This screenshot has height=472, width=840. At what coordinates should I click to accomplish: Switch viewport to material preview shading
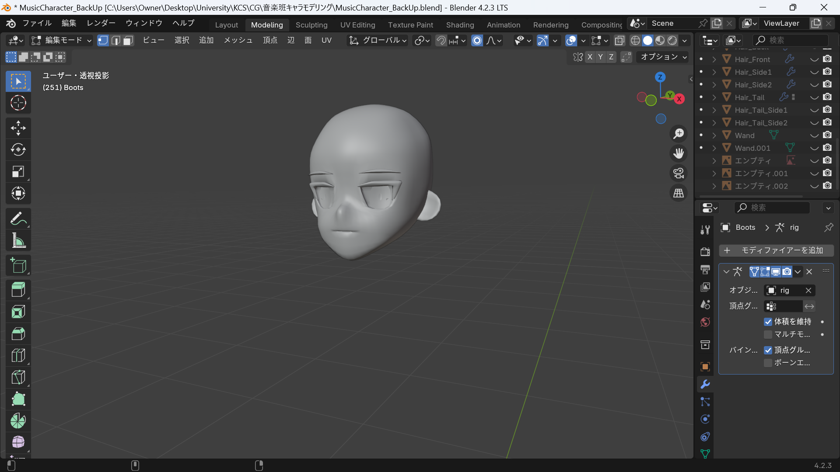(660, 40)
